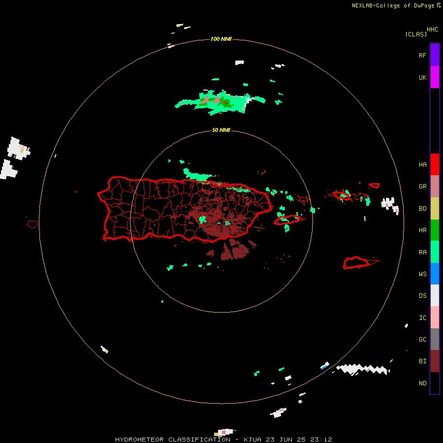Viewport: 443px width, 443px height.
Task: Click the brown BI legend color swatch
Action: (x=435, y=361)
